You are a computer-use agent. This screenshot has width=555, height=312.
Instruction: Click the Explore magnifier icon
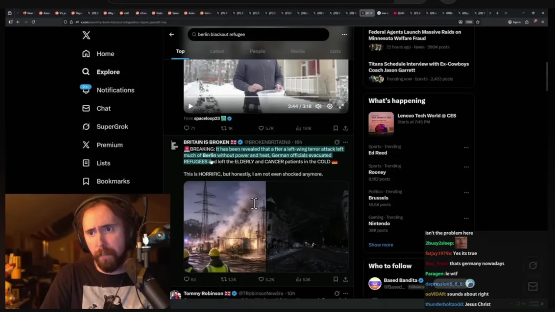[x=86, y=72]
